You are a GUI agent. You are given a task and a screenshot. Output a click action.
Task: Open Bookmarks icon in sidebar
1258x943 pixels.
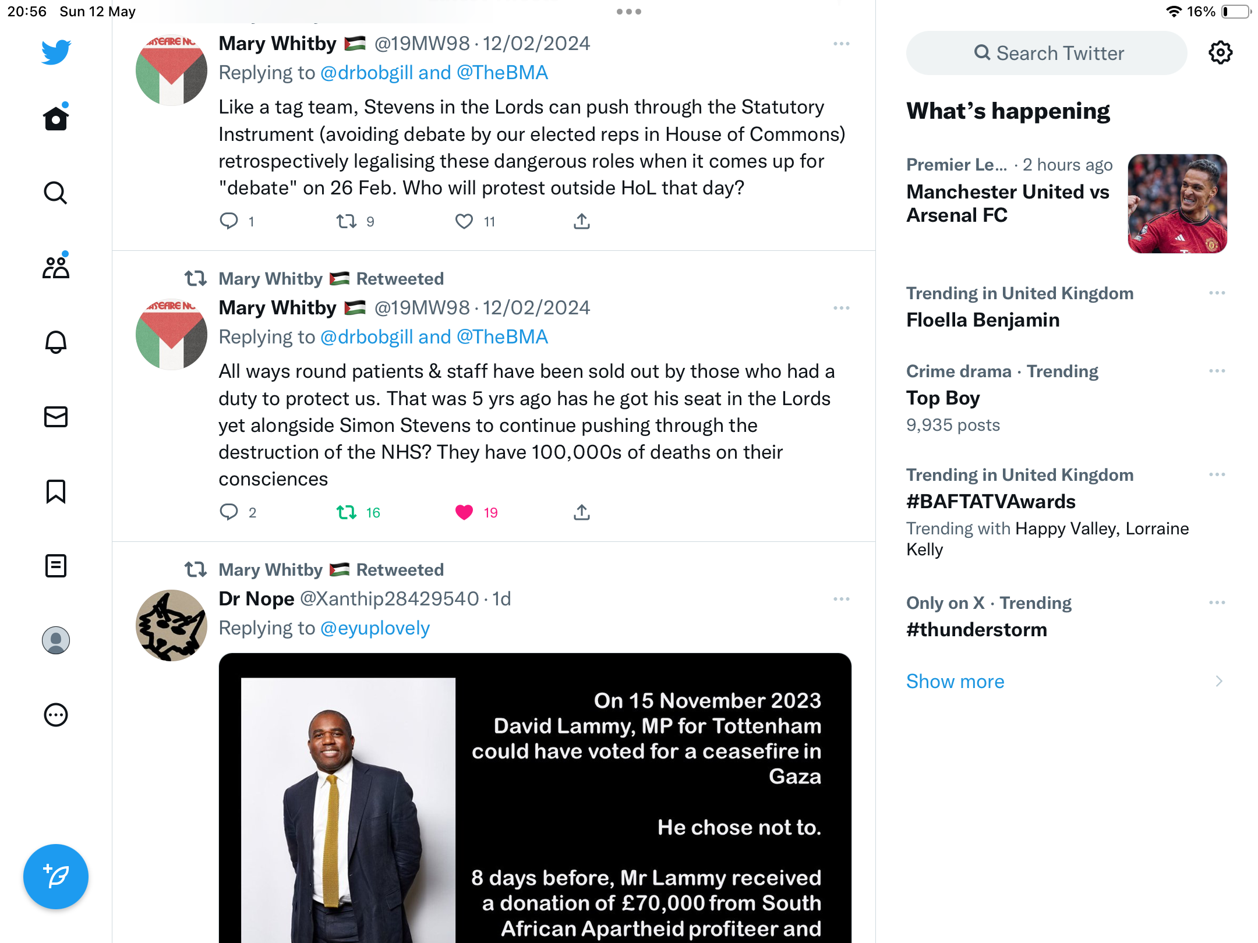56,491
